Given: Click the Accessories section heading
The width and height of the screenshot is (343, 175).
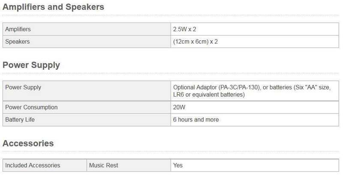Looking at the screenshot, I should 28,143.
